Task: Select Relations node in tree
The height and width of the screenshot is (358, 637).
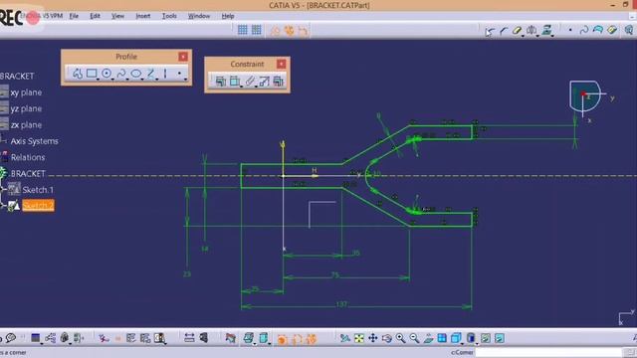Action: 28,157
